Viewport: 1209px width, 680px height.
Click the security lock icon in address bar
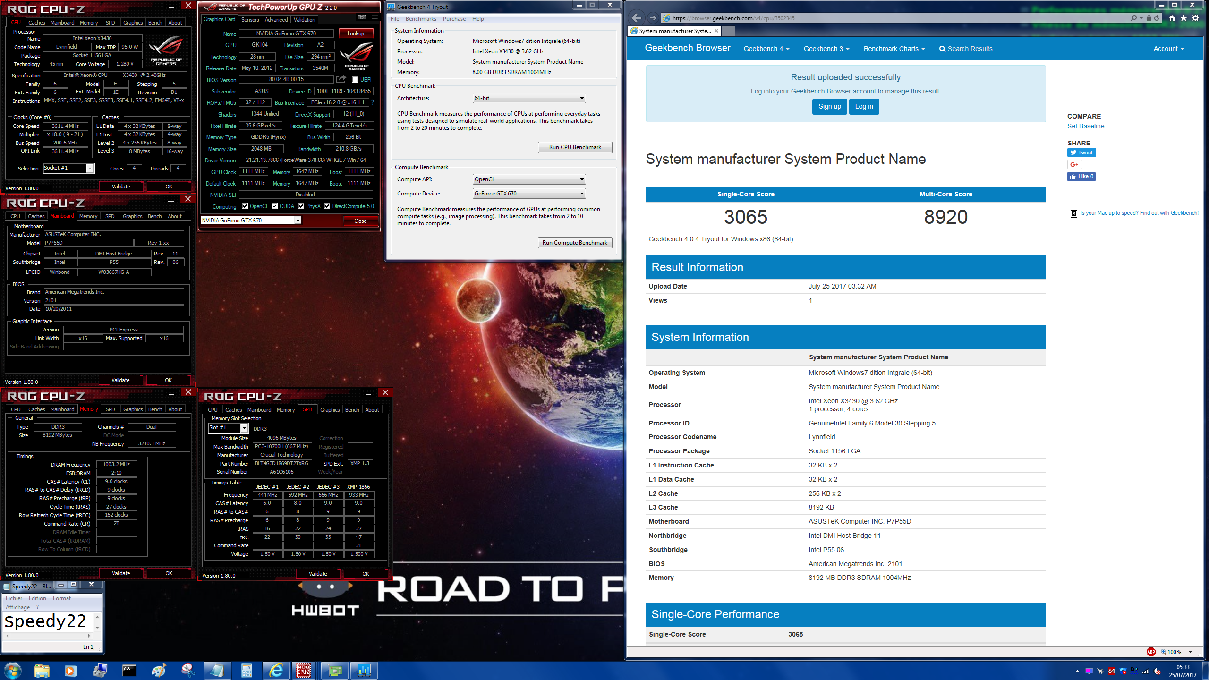coord(1149,18)
